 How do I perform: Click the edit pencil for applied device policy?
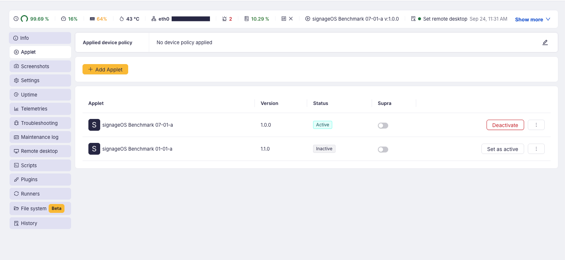click(x=545, y=42)
